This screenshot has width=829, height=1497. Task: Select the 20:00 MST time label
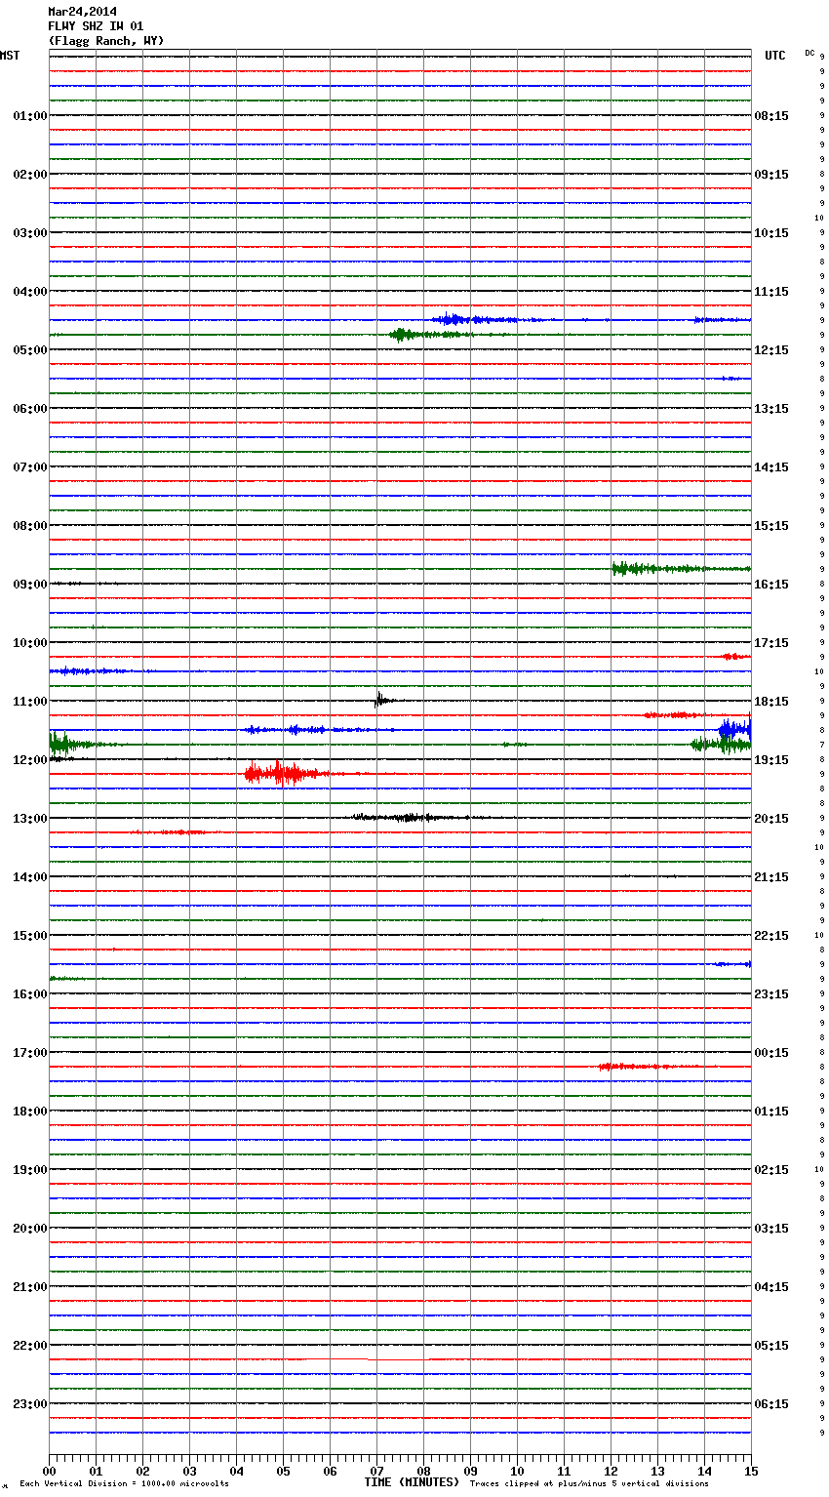click(30, 1229)
